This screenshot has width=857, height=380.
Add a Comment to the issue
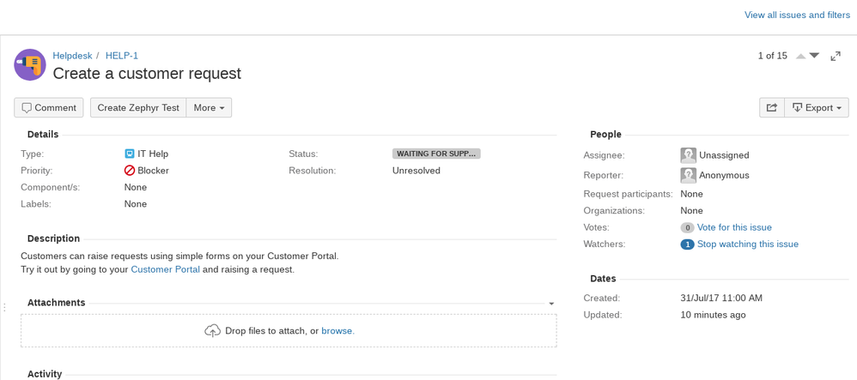tap(49, 107)
